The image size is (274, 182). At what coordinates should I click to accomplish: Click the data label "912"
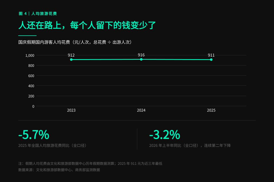tap(71, 55)
